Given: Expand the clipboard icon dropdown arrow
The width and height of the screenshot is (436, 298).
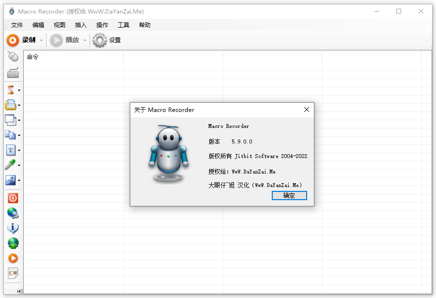Looking at the screenshot, I should (x=19, y=105).
